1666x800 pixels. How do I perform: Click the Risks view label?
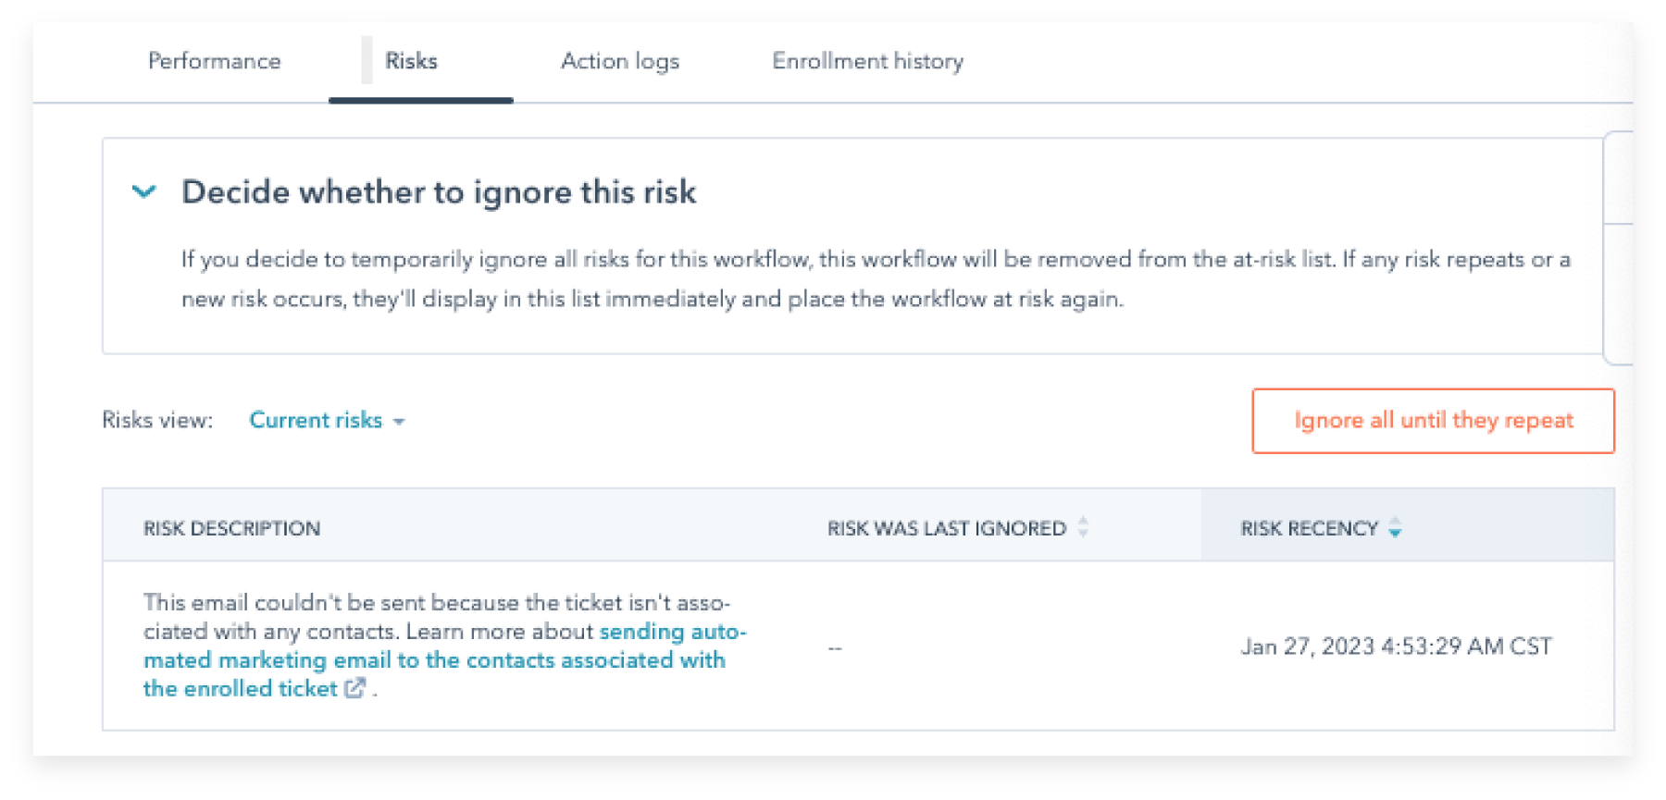(157, 420)
